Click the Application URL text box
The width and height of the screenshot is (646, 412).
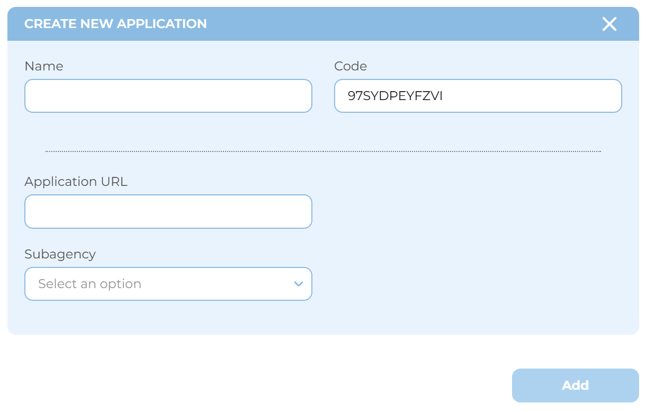[168, 211]
